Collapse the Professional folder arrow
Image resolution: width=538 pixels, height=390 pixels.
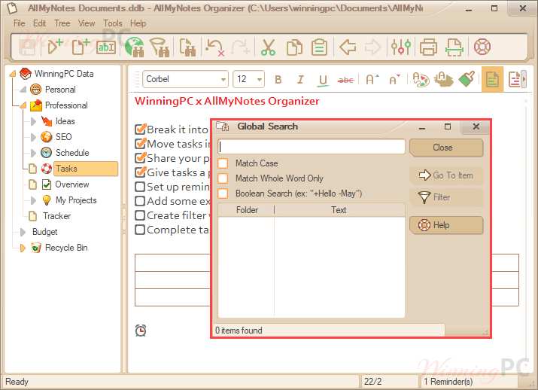tap(23, 105)
